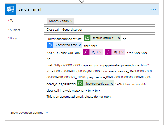Click the first fx expression icon
The height and width of the screenshot is (125, 164).
(86, 52)
